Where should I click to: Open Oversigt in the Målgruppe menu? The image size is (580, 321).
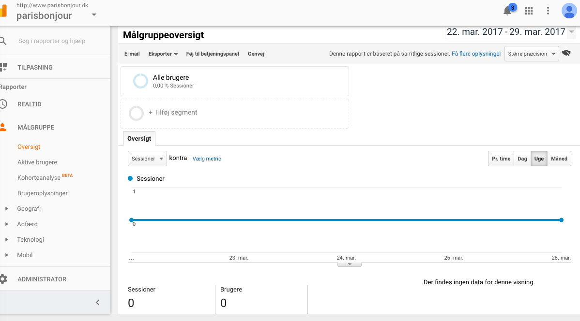[29, 146]
